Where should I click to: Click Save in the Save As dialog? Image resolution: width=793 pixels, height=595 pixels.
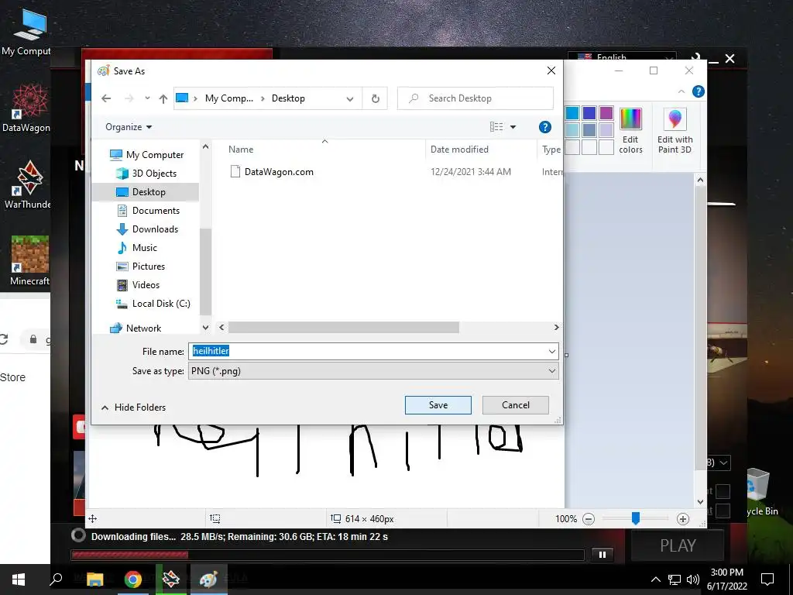pyautogui.click(x=438, y=405)
